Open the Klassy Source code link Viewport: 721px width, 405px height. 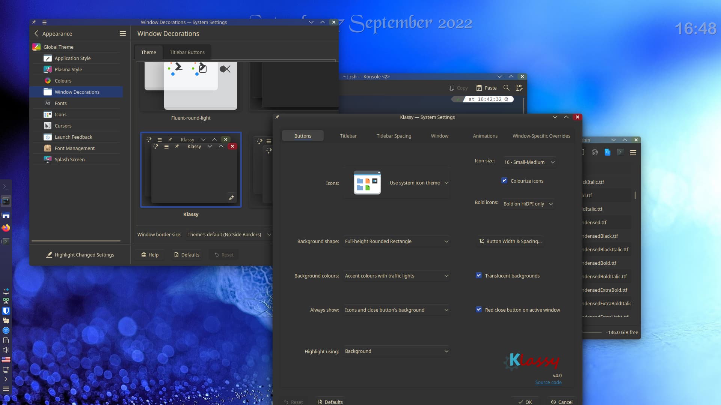pyautogui.click(x=548, y=382)
